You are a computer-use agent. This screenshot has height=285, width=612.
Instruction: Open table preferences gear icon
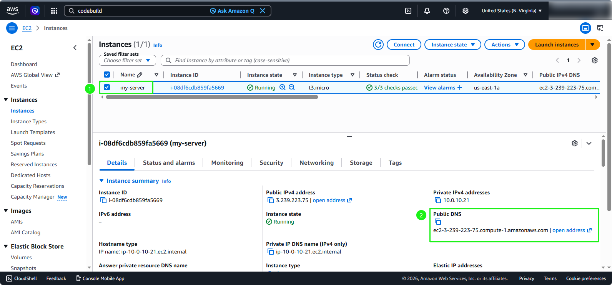coord(595,60)
